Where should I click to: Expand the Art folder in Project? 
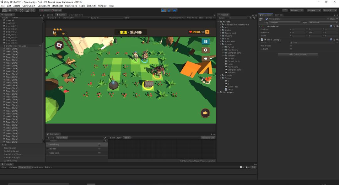(221, 27)
